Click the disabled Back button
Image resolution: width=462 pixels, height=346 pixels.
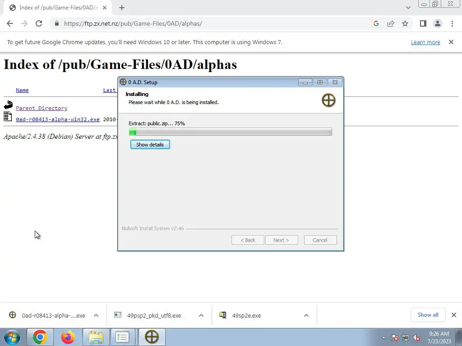coord(248,240)
